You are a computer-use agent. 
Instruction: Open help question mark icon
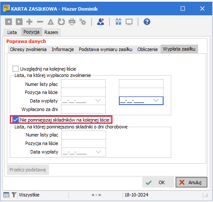(x=147, y=22)
